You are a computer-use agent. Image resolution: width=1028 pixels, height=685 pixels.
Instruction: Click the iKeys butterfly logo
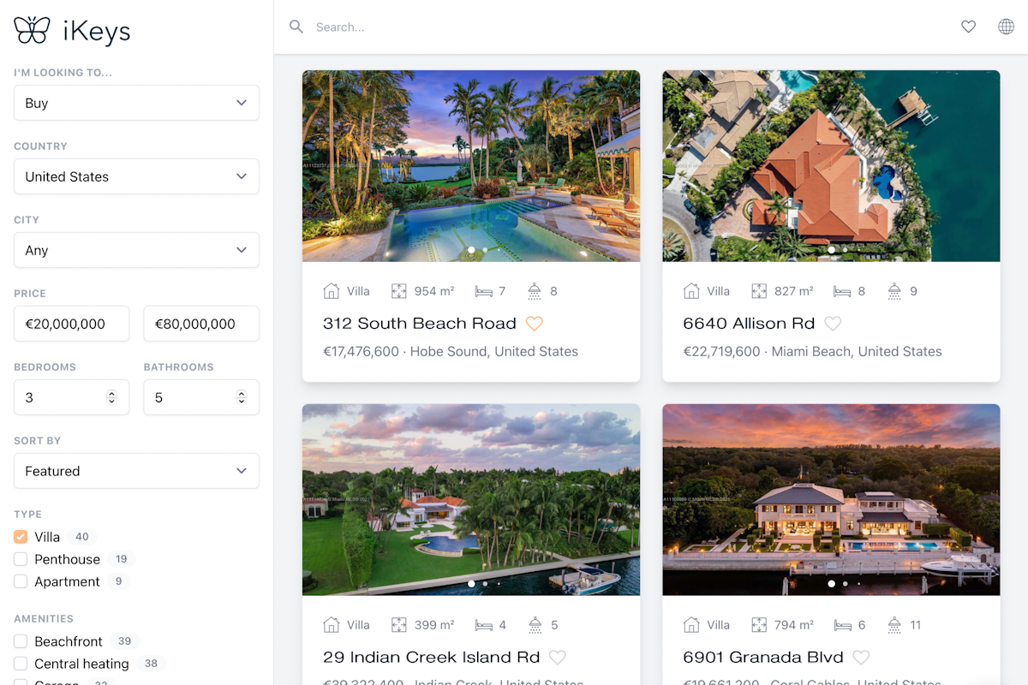[32, 30]
